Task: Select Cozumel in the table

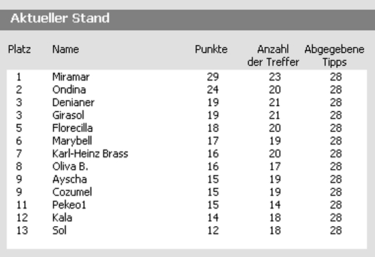Action: pos(72,192)
